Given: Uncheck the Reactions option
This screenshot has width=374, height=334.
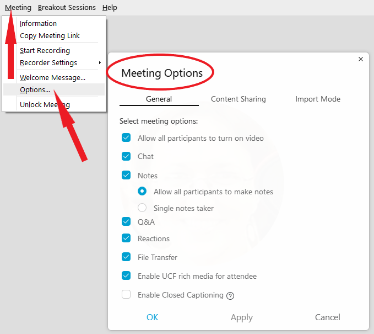Looking at the screenshot, I should tap(126, 238).
